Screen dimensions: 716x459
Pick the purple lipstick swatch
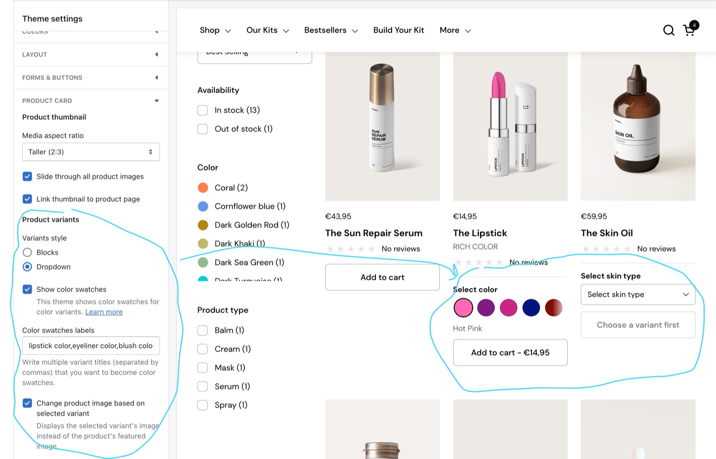(486, 307)
